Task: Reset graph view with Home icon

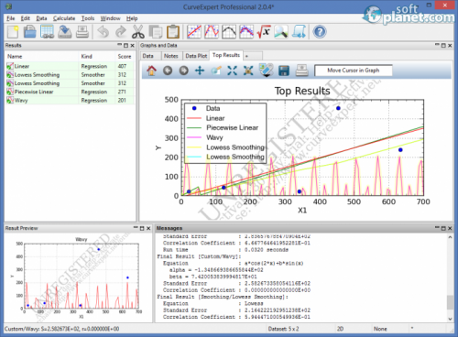Action: 151,71
